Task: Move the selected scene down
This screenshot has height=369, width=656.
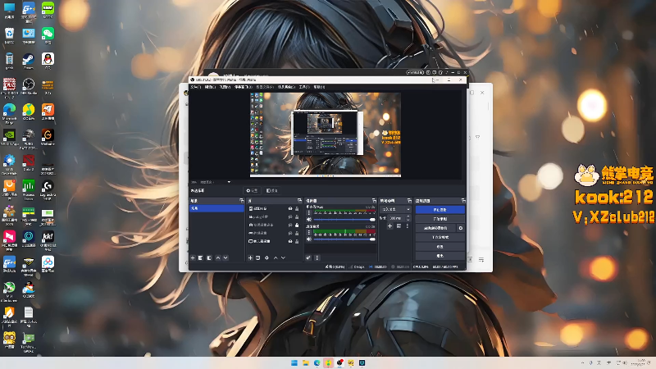Action: click(225, 257)
